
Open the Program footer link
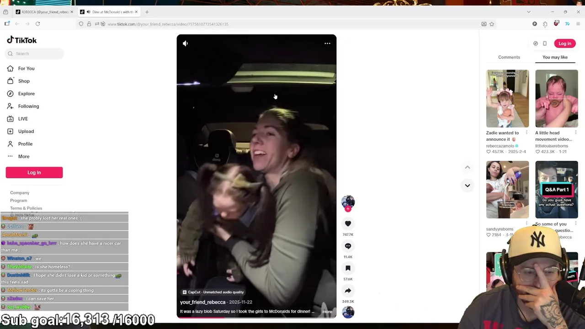tap(18, 201)
